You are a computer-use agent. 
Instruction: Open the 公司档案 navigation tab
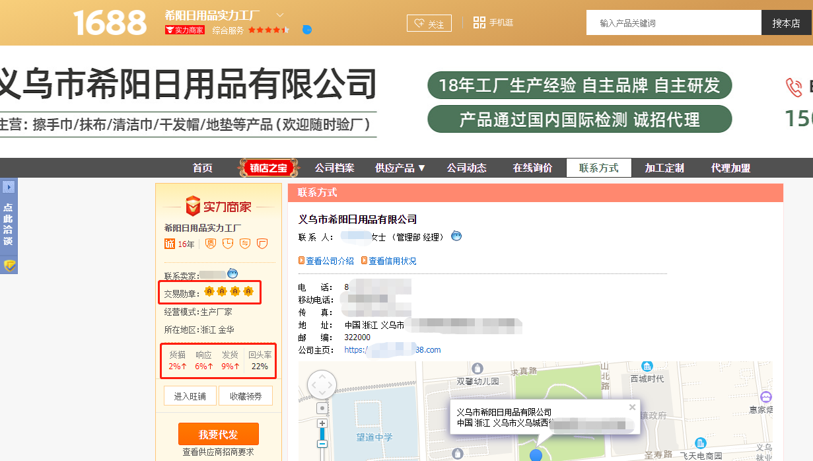pyautogui.click(x=334, y=168)
